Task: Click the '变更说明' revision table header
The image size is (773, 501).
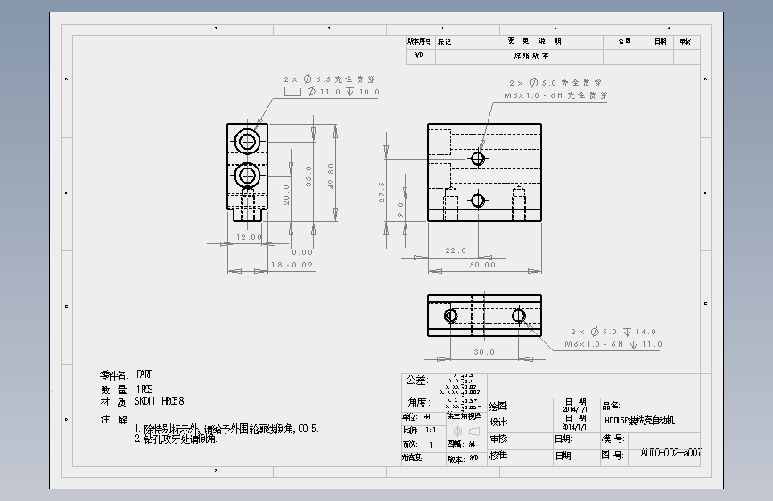Action: [534, 41]
